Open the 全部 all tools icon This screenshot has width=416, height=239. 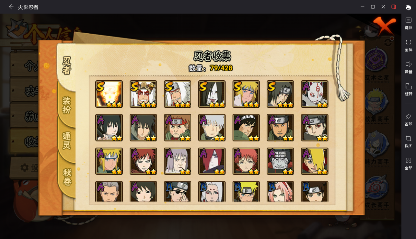tap(409, 163)
